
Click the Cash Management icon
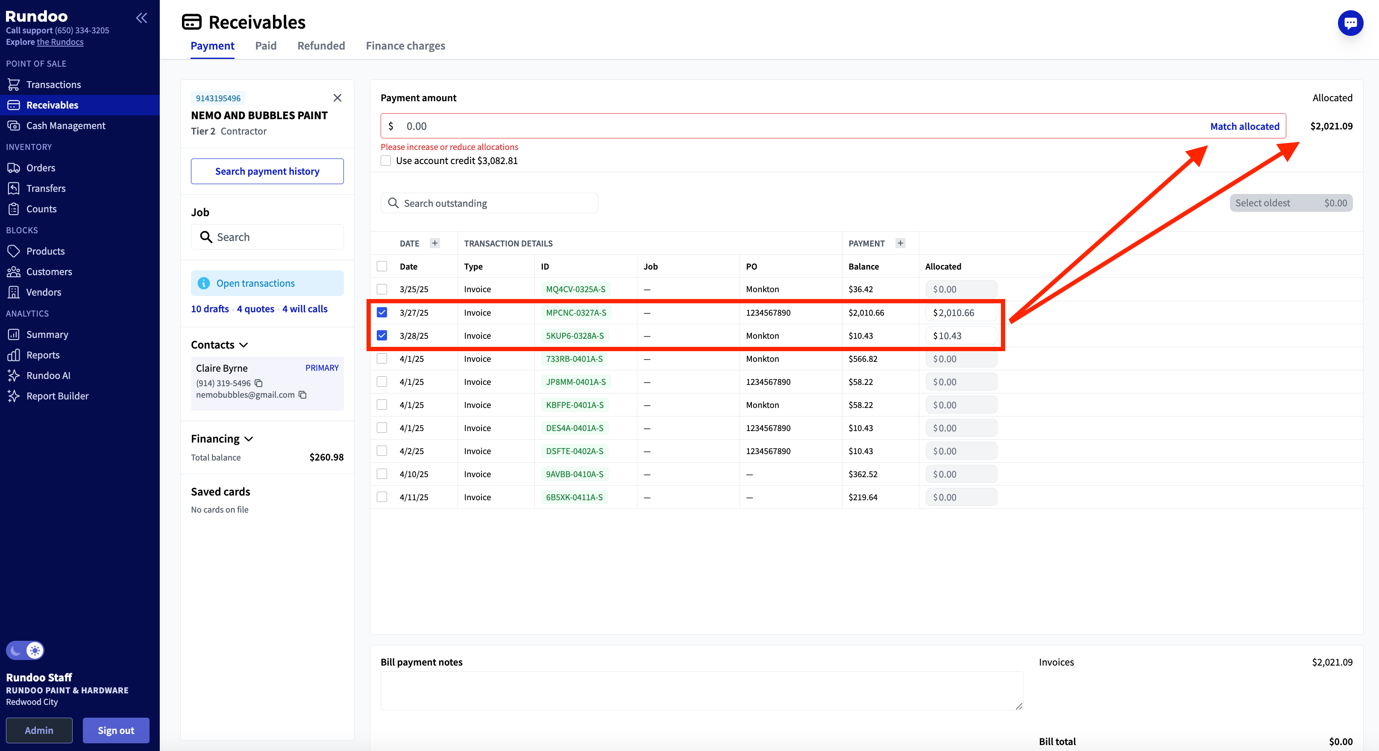(13, 125)
